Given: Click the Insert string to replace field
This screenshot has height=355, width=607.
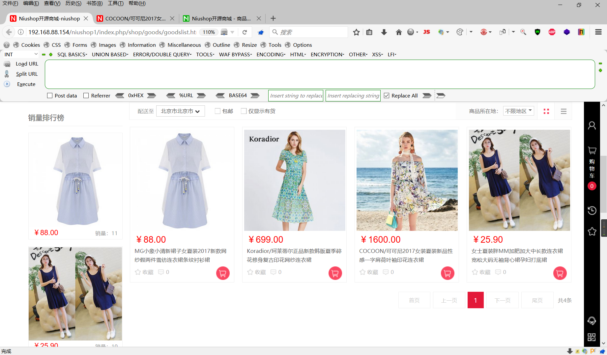Looking at the screenshot, I should (296, 96).
